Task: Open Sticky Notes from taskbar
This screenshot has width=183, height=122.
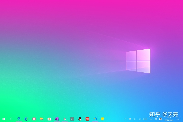Action: (103, 119)
